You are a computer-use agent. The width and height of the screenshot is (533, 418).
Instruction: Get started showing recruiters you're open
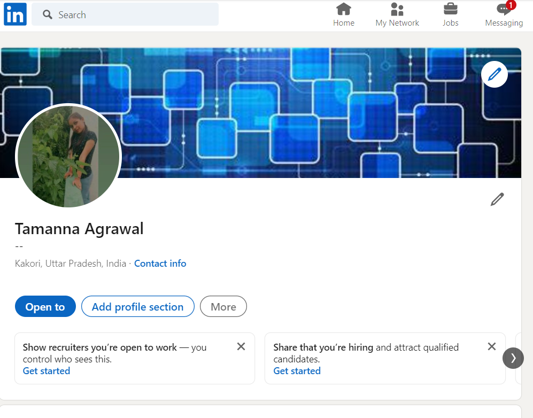47,371
